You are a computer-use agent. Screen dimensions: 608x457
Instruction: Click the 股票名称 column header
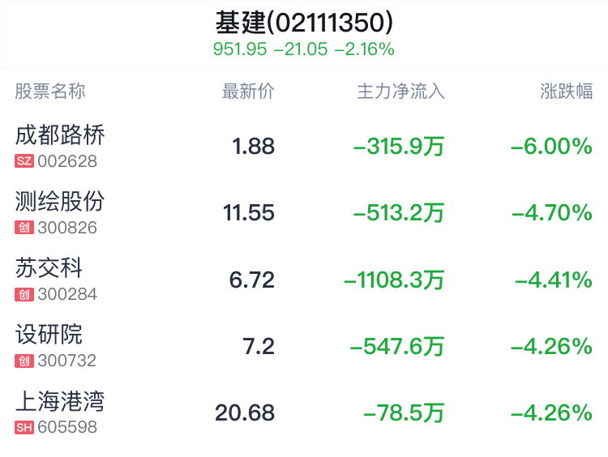point(50,91)
